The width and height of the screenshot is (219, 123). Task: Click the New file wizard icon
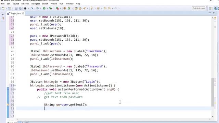[3, 8]
